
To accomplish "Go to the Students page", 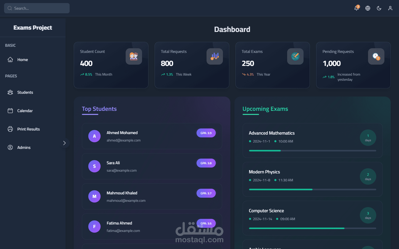I will coord(33,92).
